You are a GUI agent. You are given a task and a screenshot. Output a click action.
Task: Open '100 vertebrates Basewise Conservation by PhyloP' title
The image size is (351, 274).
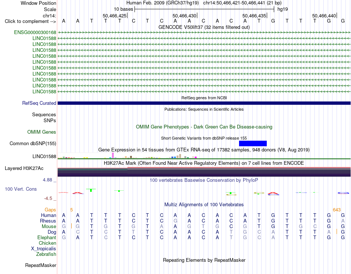coord(204,180)
